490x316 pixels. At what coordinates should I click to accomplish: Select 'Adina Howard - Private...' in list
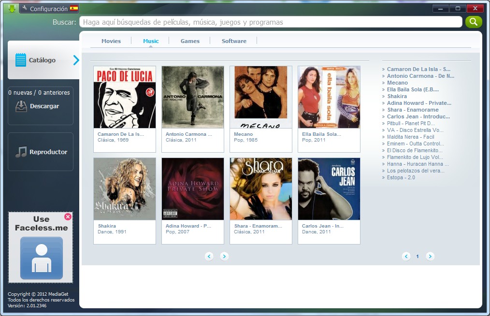pos(419,103)
